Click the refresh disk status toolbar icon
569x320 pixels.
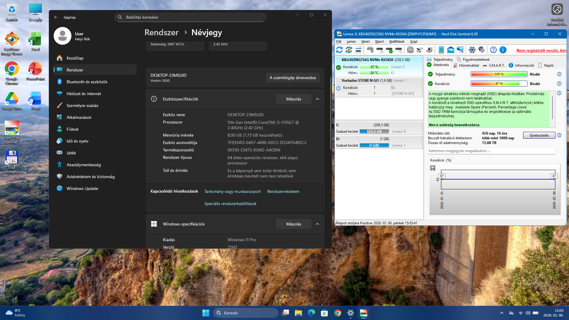click(339, 50)
